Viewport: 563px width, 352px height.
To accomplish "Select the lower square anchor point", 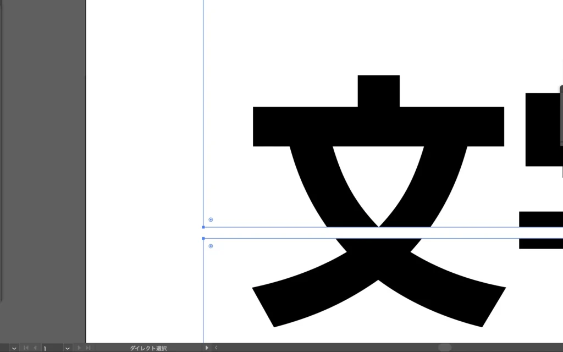I will 203,238.
